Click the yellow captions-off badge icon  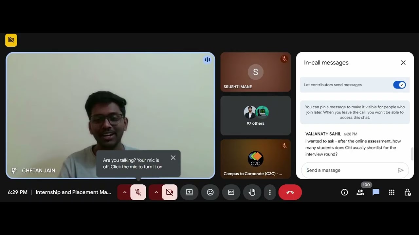pos(11,40)
